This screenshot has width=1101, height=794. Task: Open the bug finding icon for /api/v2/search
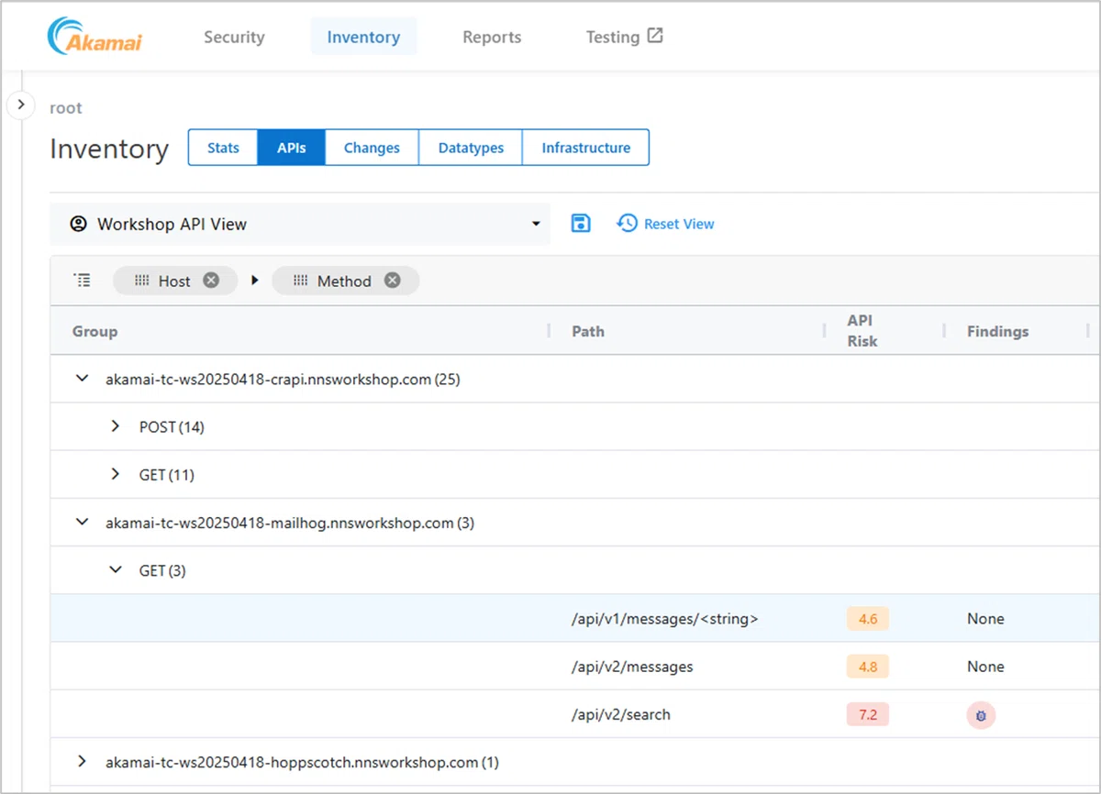point(981,715)
